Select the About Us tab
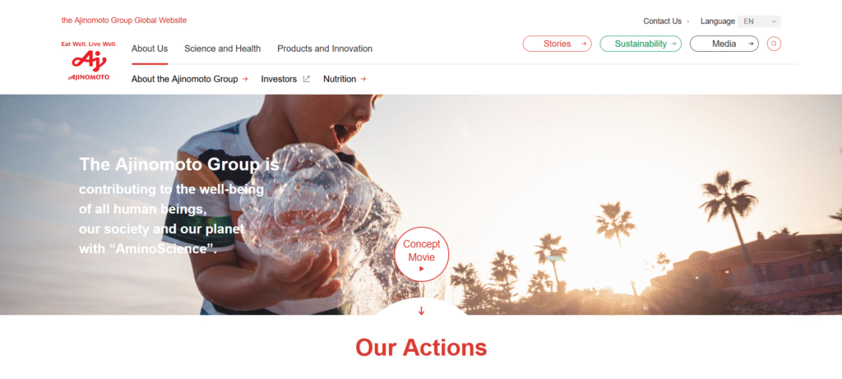 point(150,49)
